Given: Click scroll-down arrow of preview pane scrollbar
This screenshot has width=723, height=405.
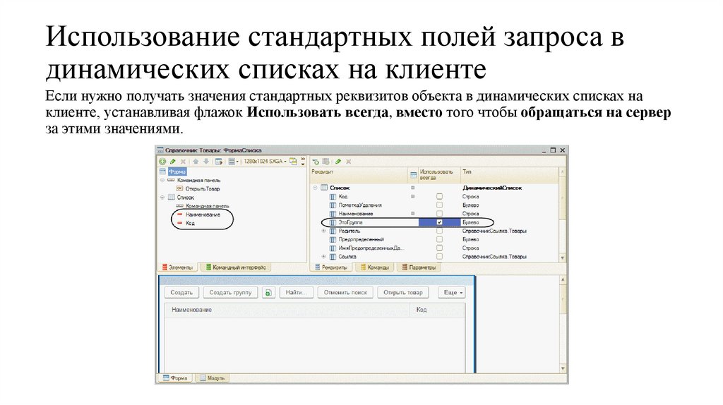Looking at the screenshot, I should (x=563, y=368).
